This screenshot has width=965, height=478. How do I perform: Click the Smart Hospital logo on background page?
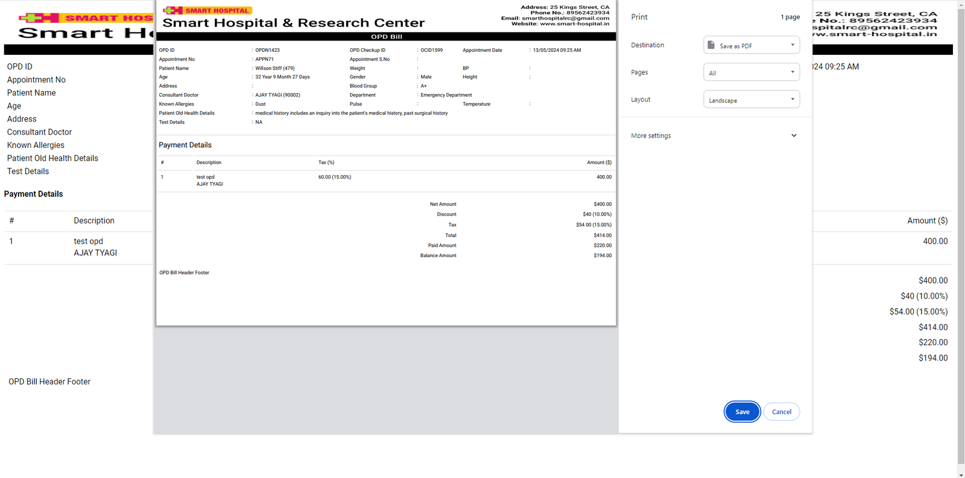(x=84, y=18)
